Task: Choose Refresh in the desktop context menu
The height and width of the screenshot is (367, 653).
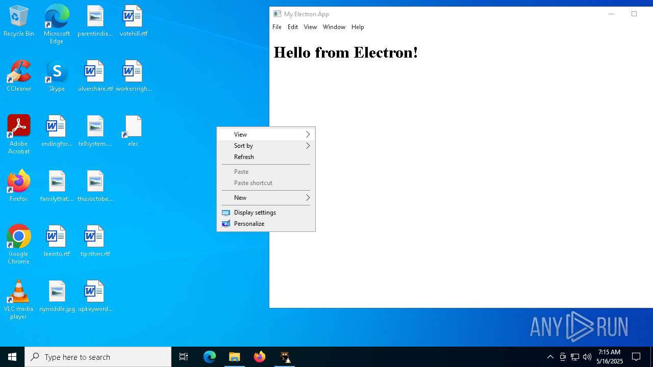Action: coord(266,157)
